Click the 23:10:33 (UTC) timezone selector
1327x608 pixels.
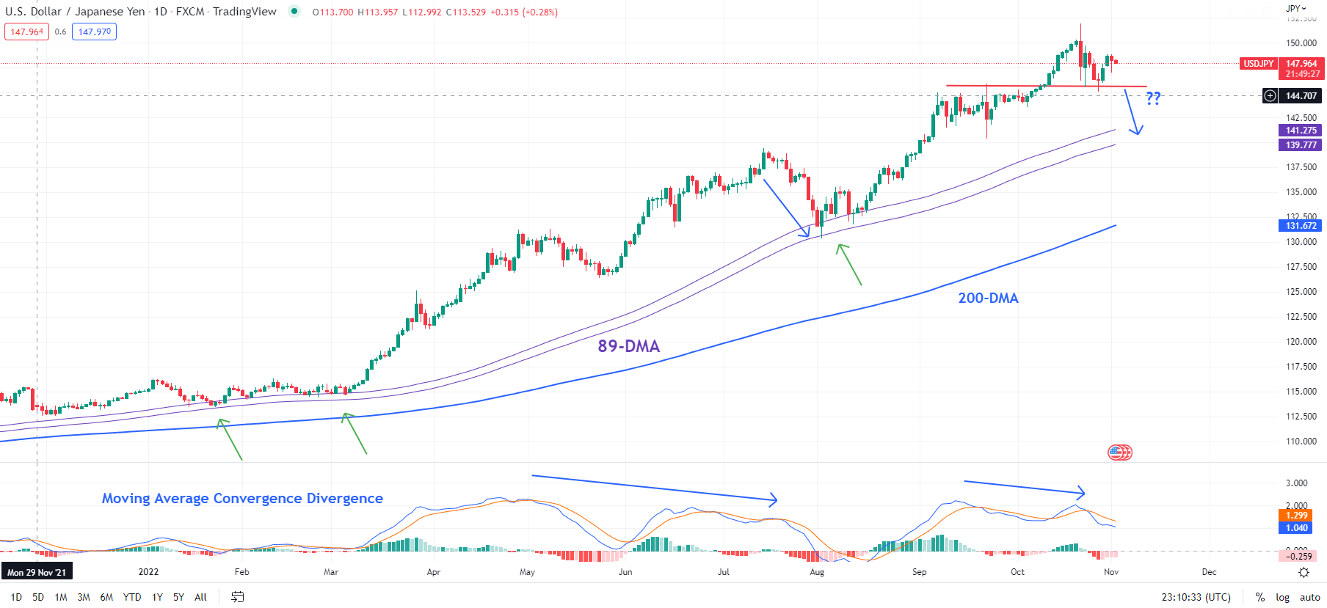click(1196, 597)
